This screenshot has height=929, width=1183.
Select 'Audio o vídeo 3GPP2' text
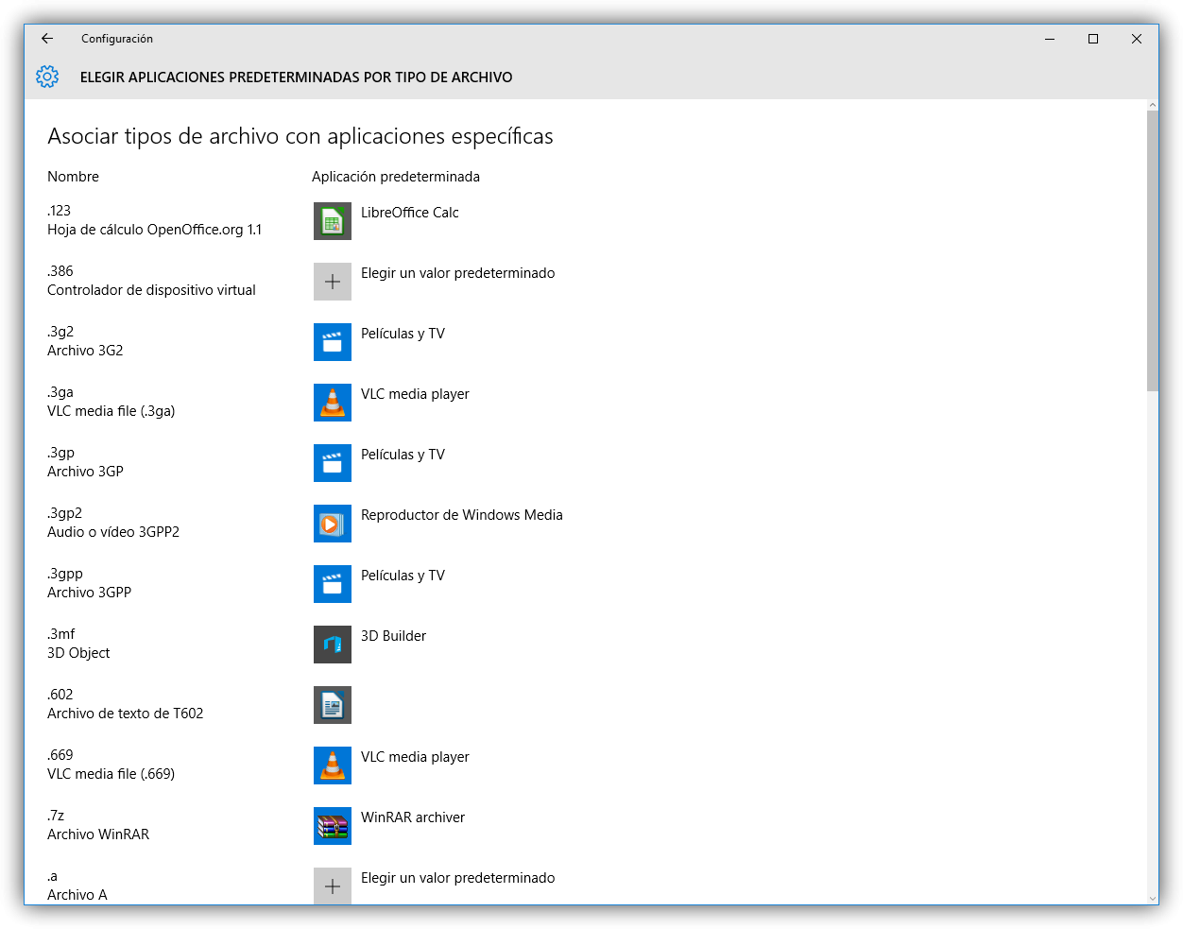(x=113, y=532)
